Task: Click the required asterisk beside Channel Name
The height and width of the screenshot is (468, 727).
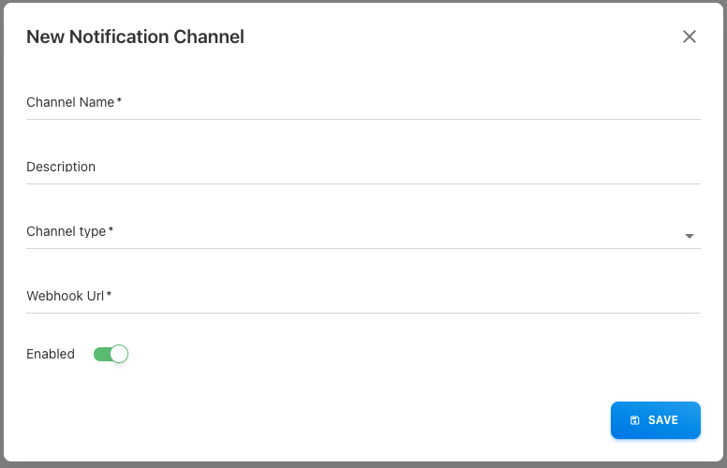Action: tap(119, 101)
